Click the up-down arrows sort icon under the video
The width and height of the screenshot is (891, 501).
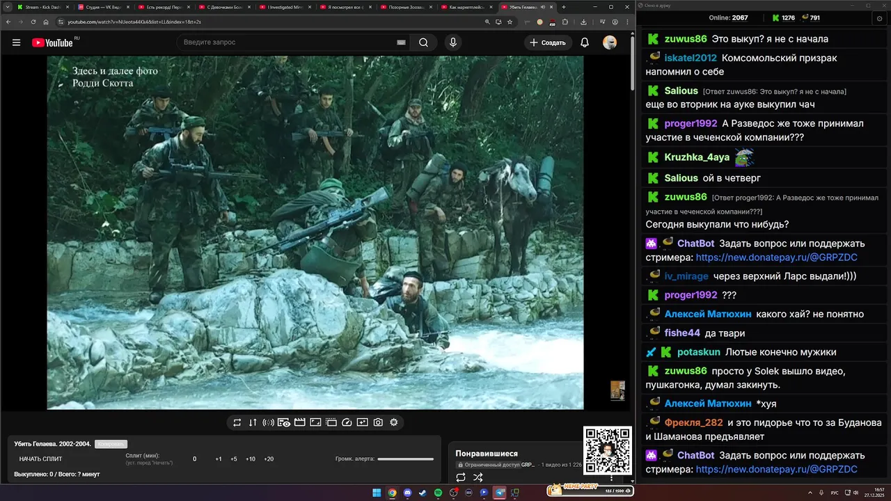253,422
